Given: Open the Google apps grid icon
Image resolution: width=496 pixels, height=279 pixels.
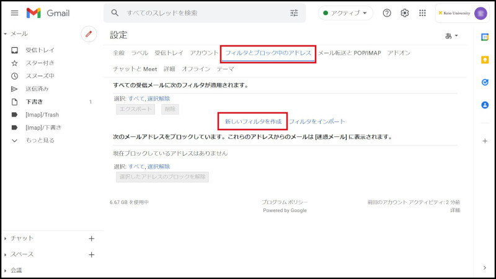Looking at the screenshot, I should tap(423, 13).
